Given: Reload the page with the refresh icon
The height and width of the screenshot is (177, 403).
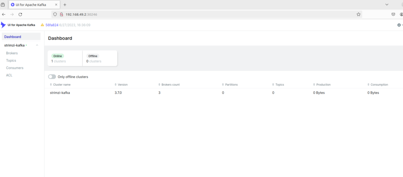Looking at the screenshot, I should (20, 14).
